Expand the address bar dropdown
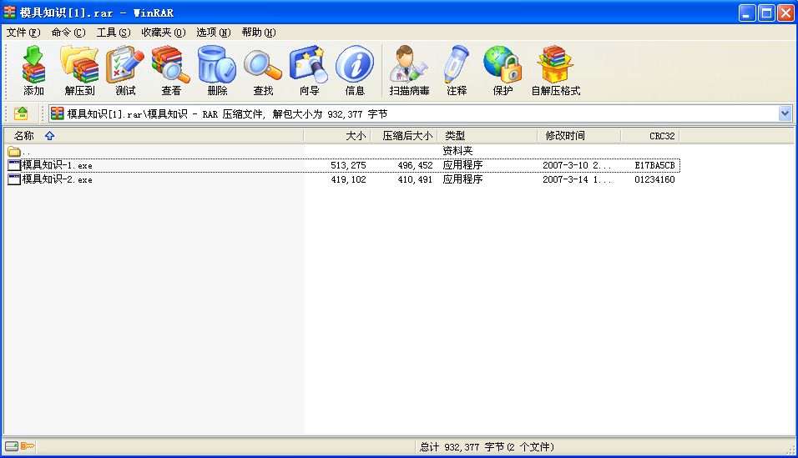Viewport: 798px width, 458px height. (x=785, y=113)
